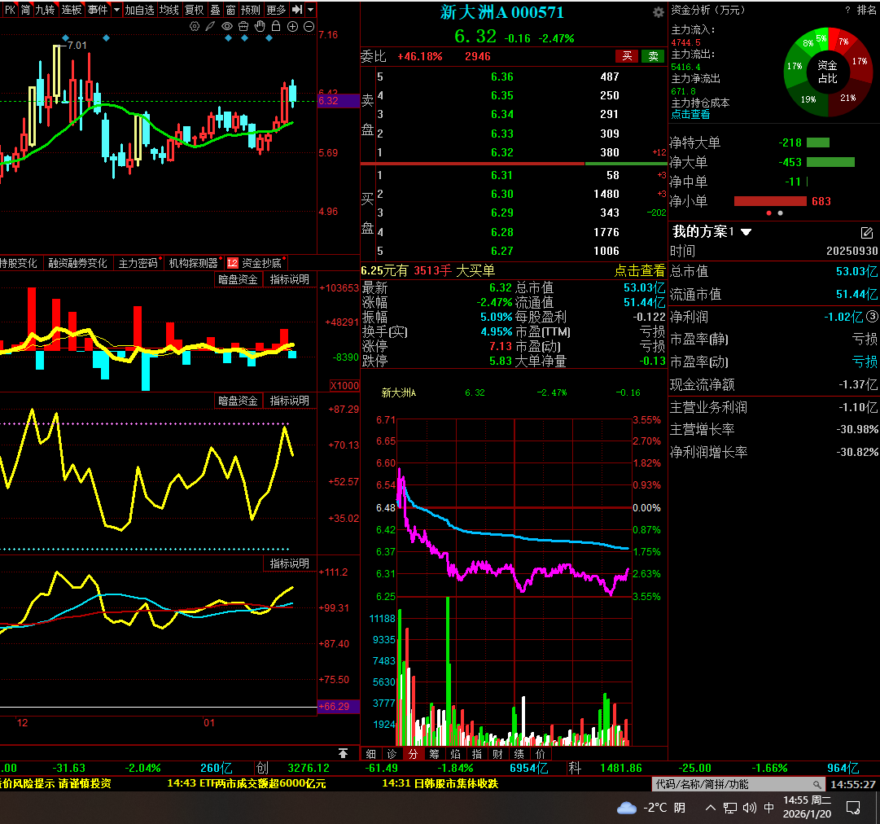880x824 pixels.
Task: Toggle 均线 moving averages
Action: click(169, 10)
